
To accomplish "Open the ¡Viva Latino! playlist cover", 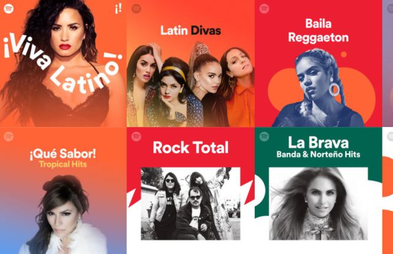I will coord(63,63).
